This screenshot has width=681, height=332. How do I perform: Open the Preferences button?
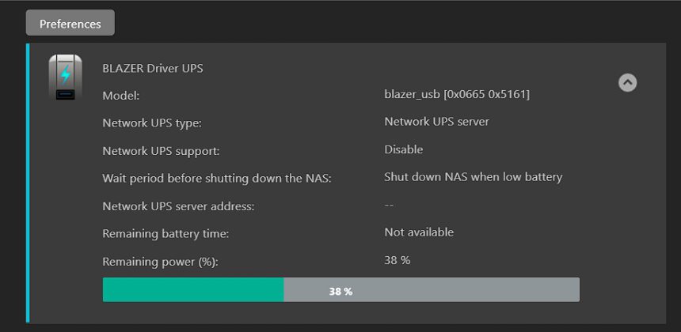coord(70,23)
